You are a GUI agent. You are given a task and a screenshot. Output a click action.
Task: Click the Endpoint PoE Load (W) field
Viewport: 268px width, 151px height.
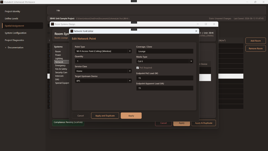pyautogui.click(x=165, y=78)
